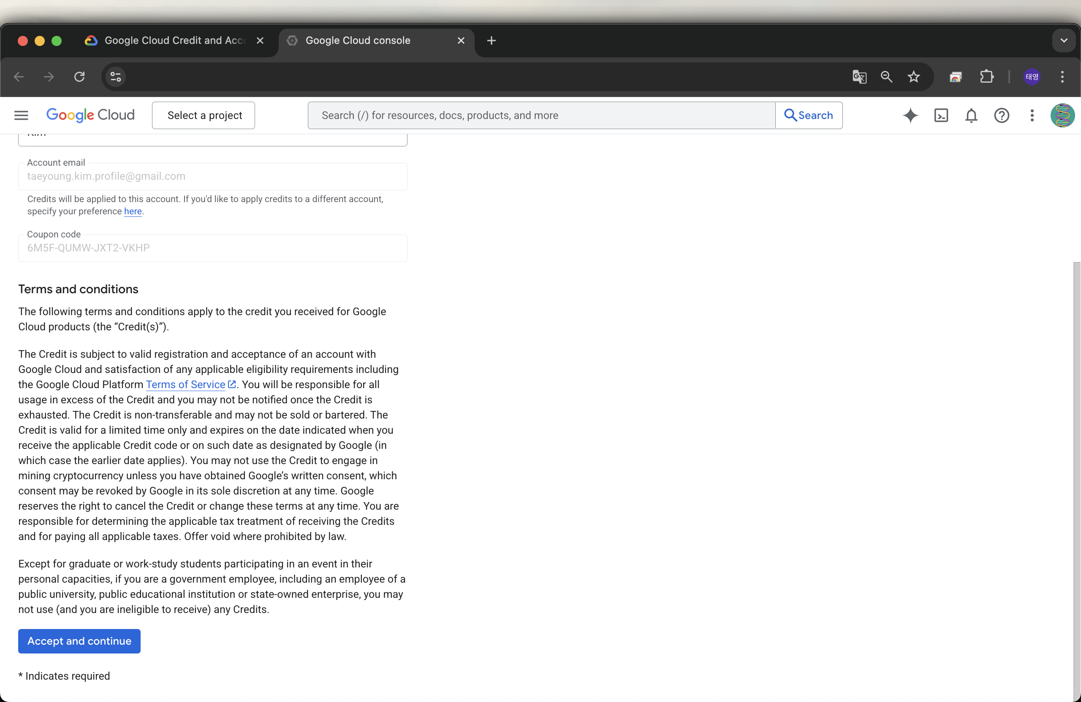Open a new browser tab
The image size is (1081, 702).
pyautogui.click(x=492, y=40)
